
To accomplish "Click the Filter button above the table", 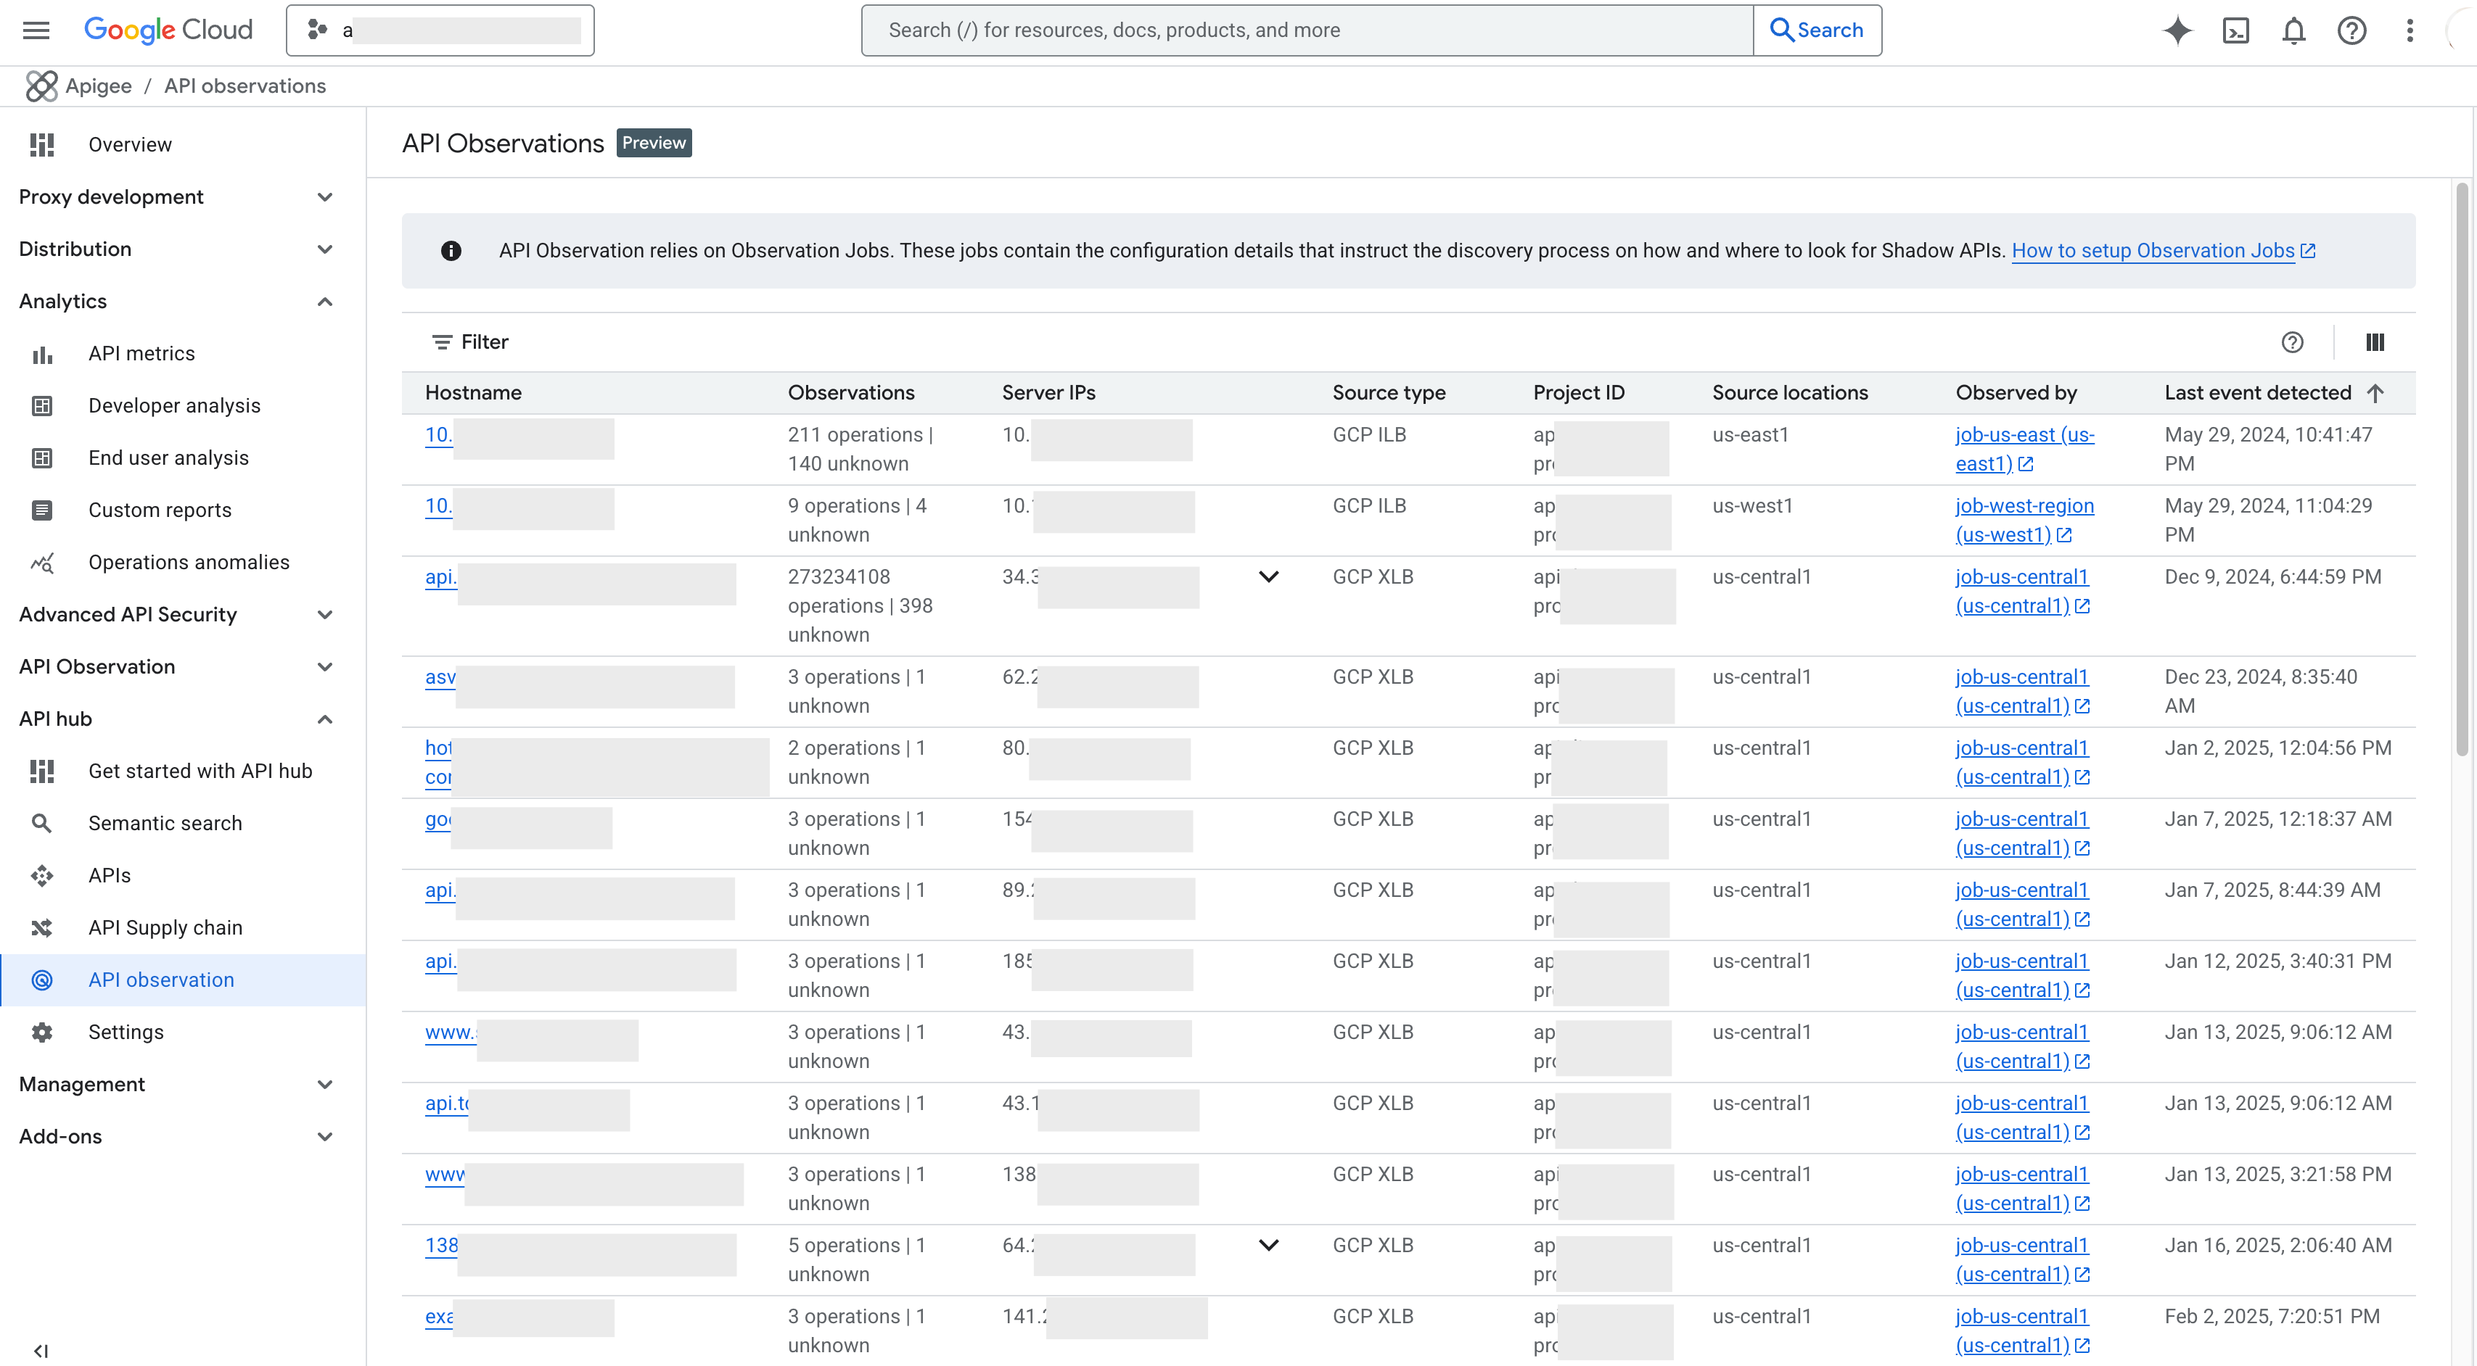I will coord(469,342).
